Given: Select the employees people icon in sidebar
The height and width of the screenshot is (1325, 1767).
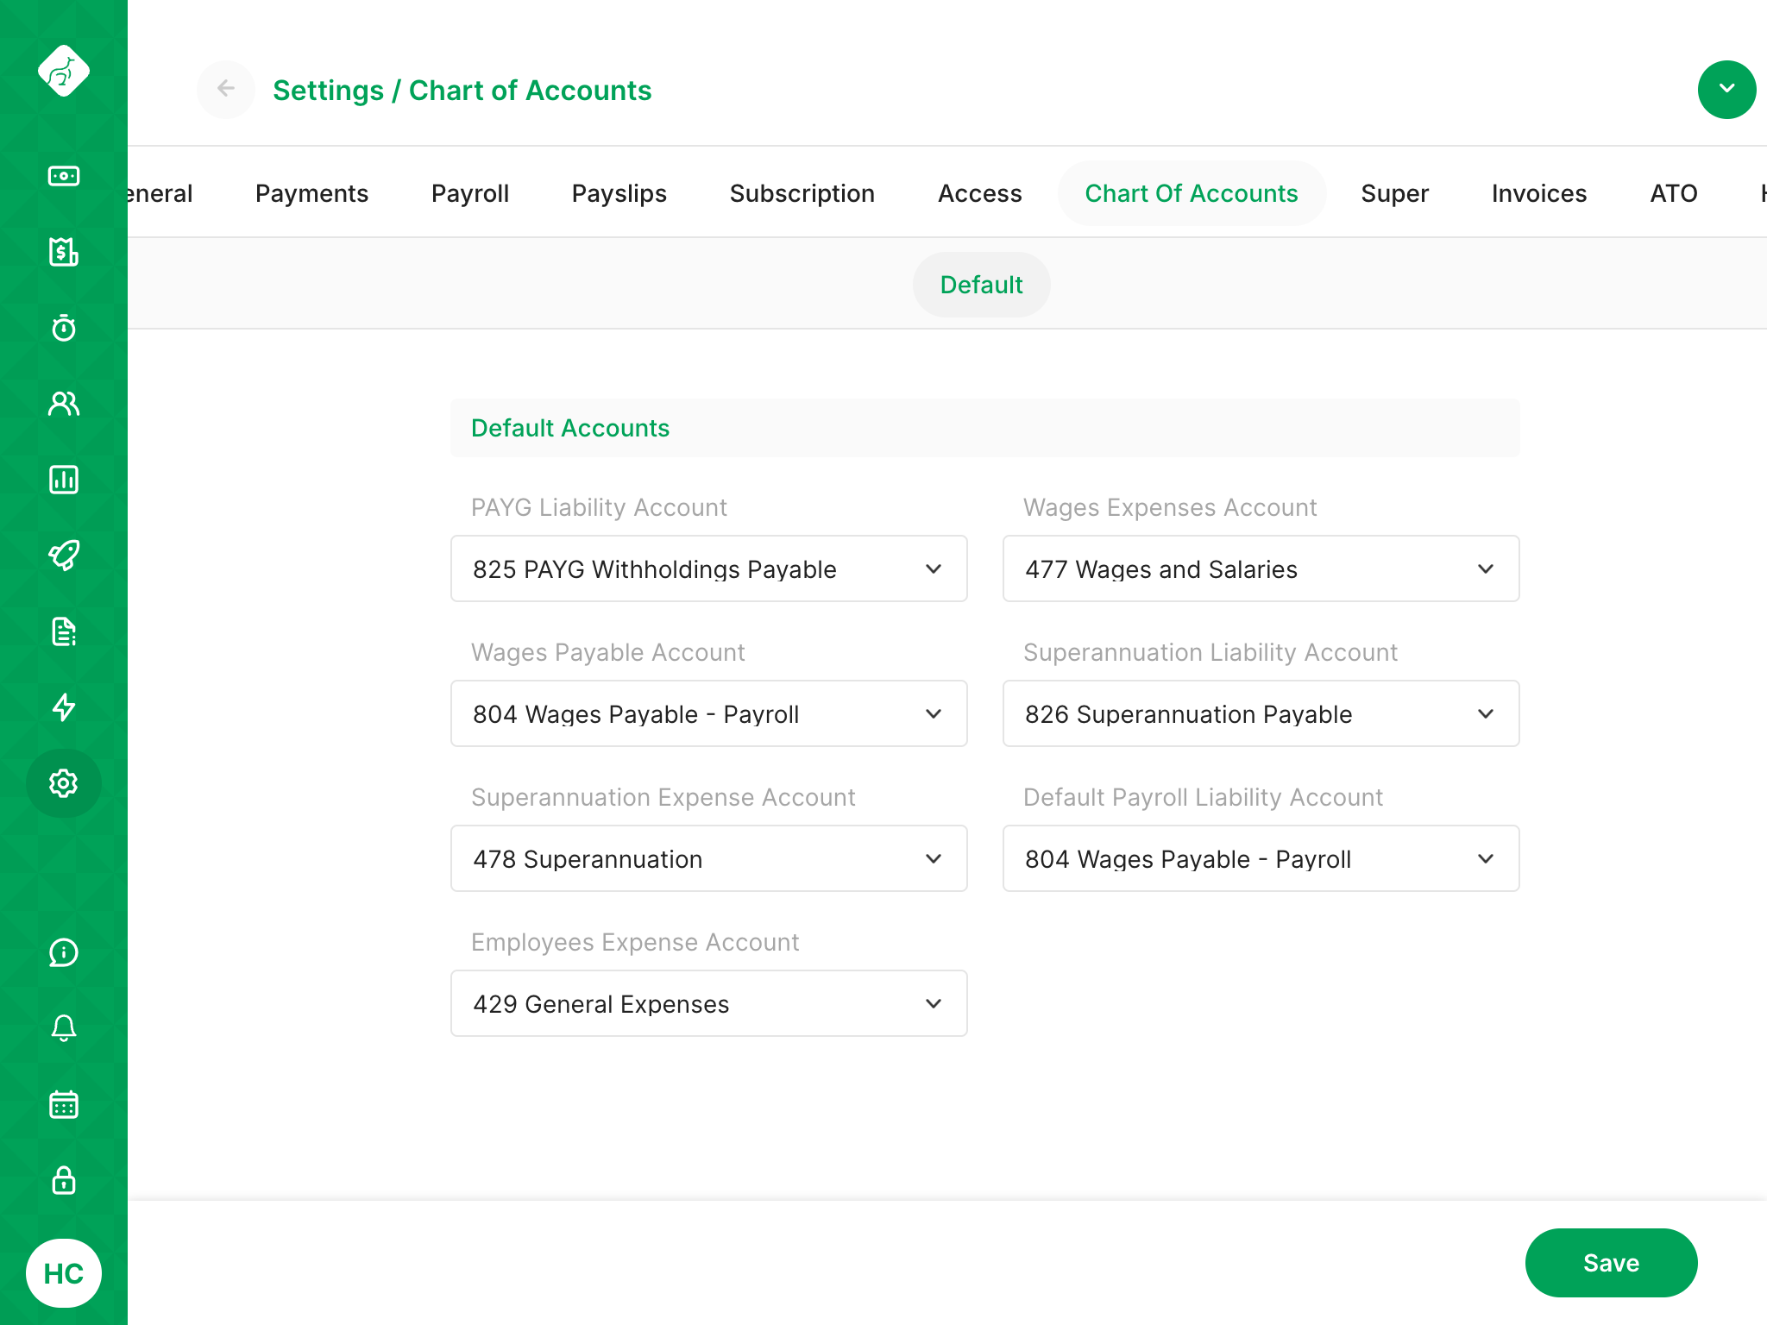Looking at the screenshot, I should (x=64, y=404).
